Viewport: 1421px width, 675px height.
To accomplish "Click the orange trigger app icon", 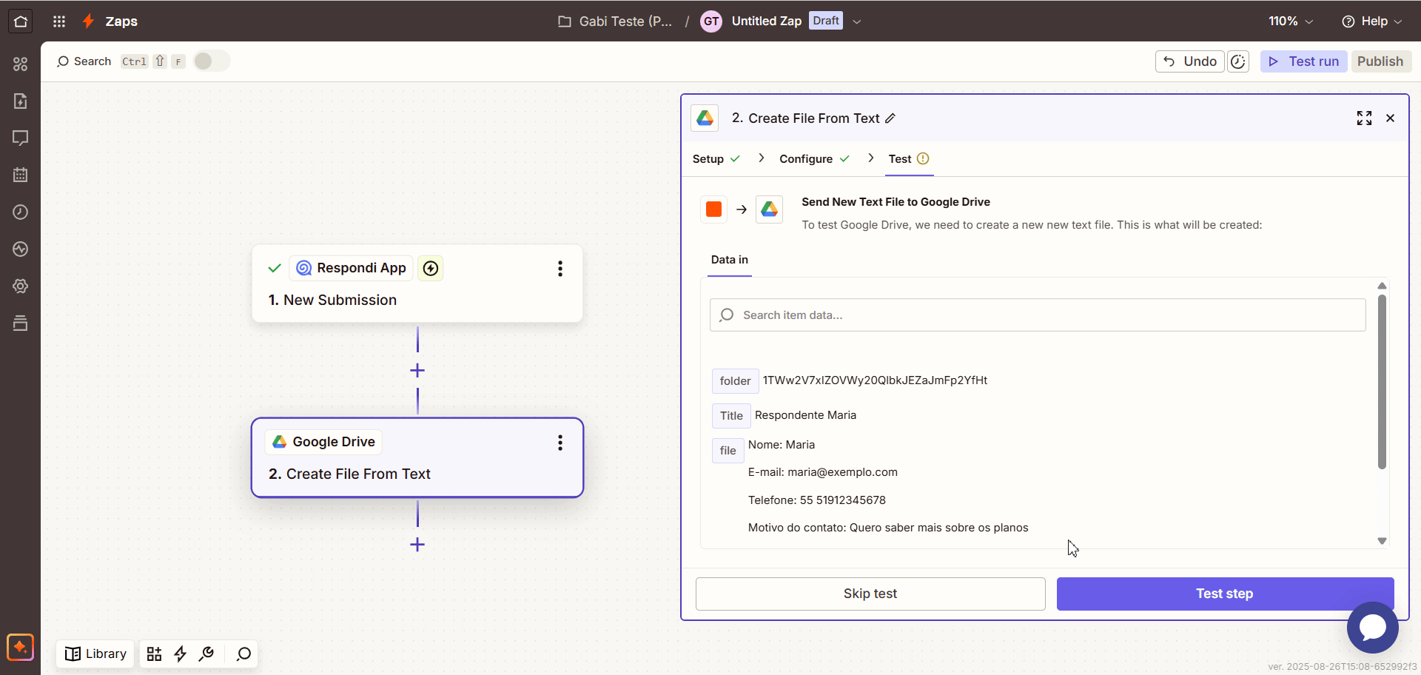I will [x=714, y=209].
